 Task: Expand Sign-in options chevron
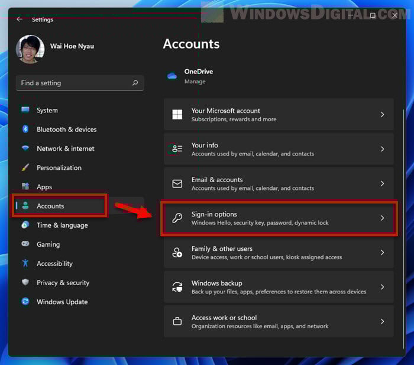pos(382,218)
